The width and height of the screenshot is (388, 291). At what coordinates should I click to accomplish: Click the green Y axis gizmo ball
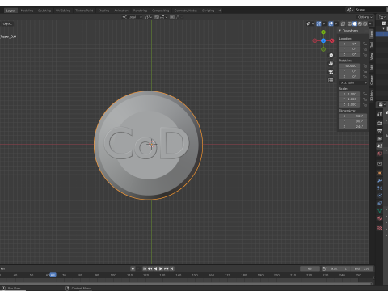(x=323, y=32)
